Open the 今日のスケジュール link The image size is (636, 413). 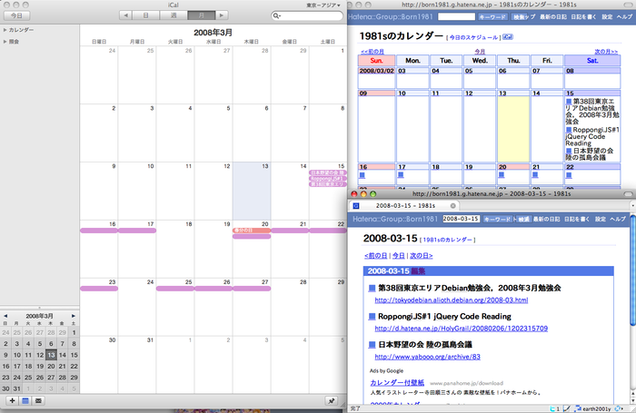[x=473, y=37]
